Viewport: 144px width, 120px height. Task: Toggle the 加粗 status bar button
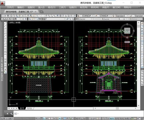[127, 119]
